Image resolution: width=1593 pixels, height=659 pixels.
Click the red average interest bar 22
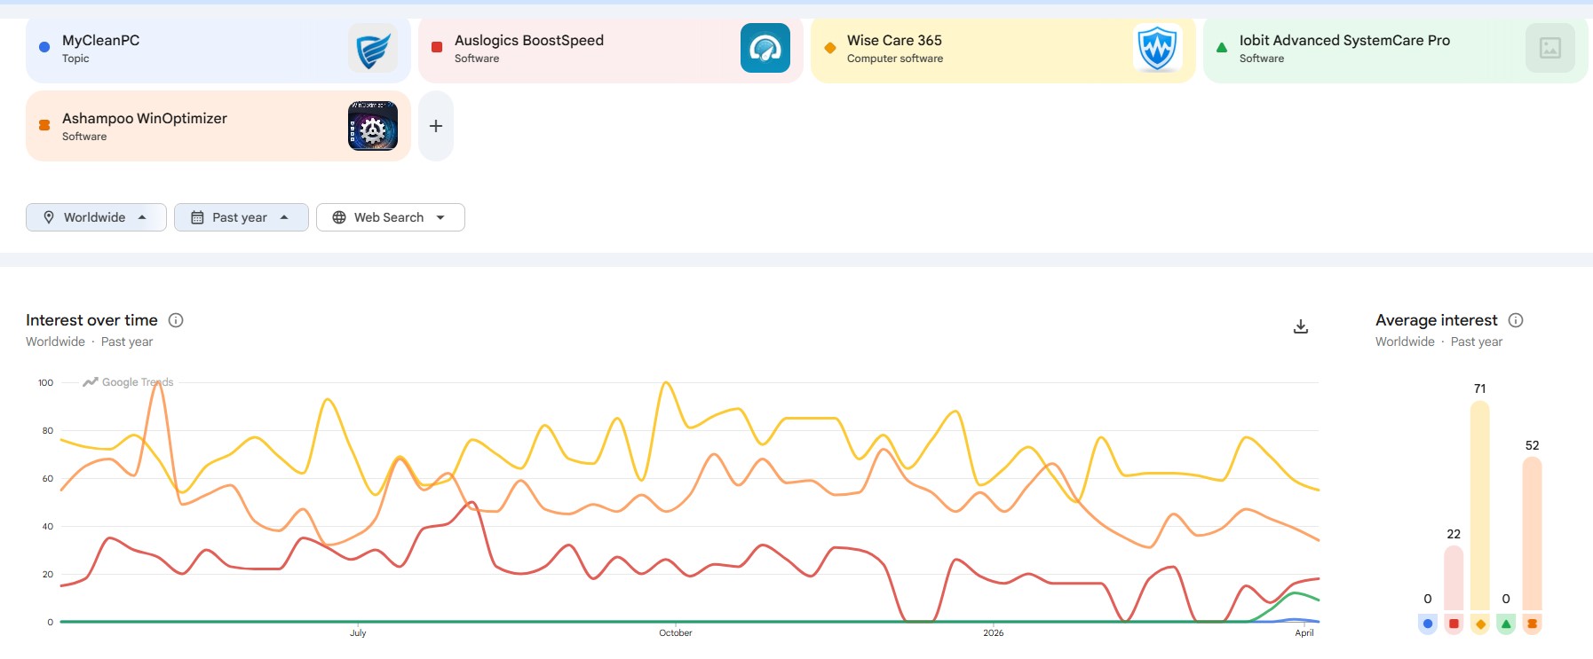pos(1454,577)
